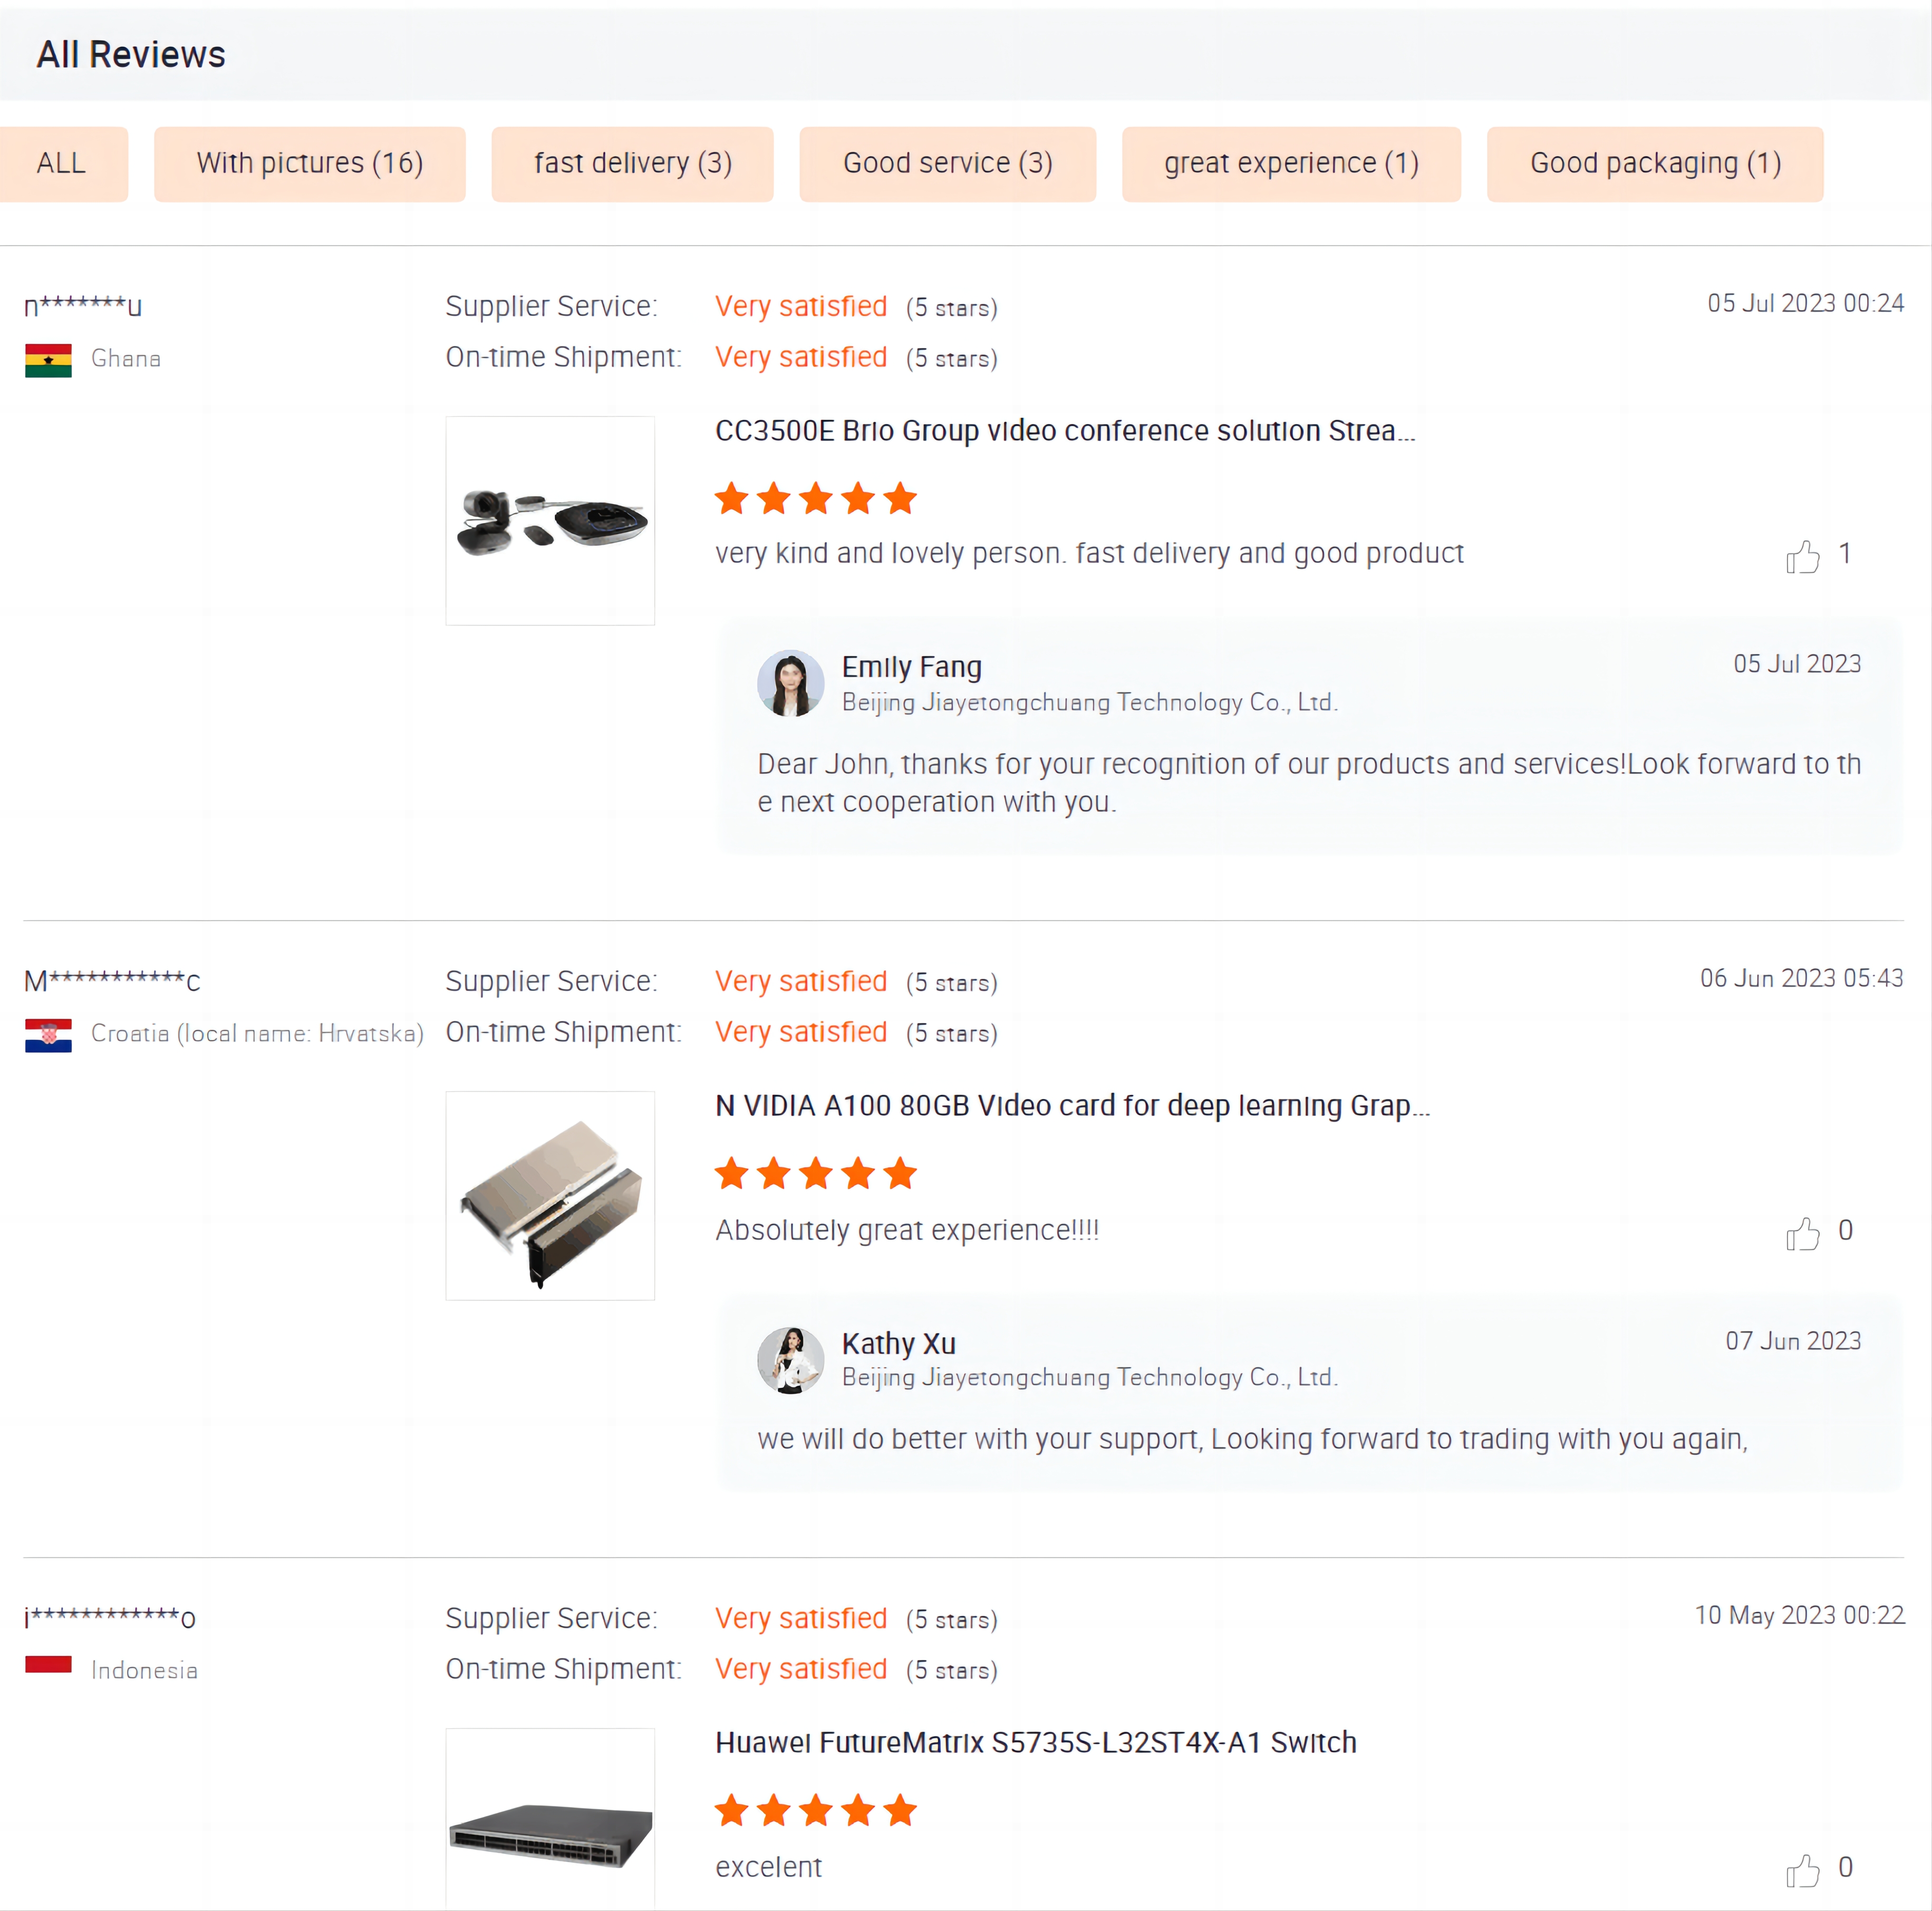Show fast delivery (3) reviews
The width and height of the screenshot is (1932, 1911).
(632, 164)
